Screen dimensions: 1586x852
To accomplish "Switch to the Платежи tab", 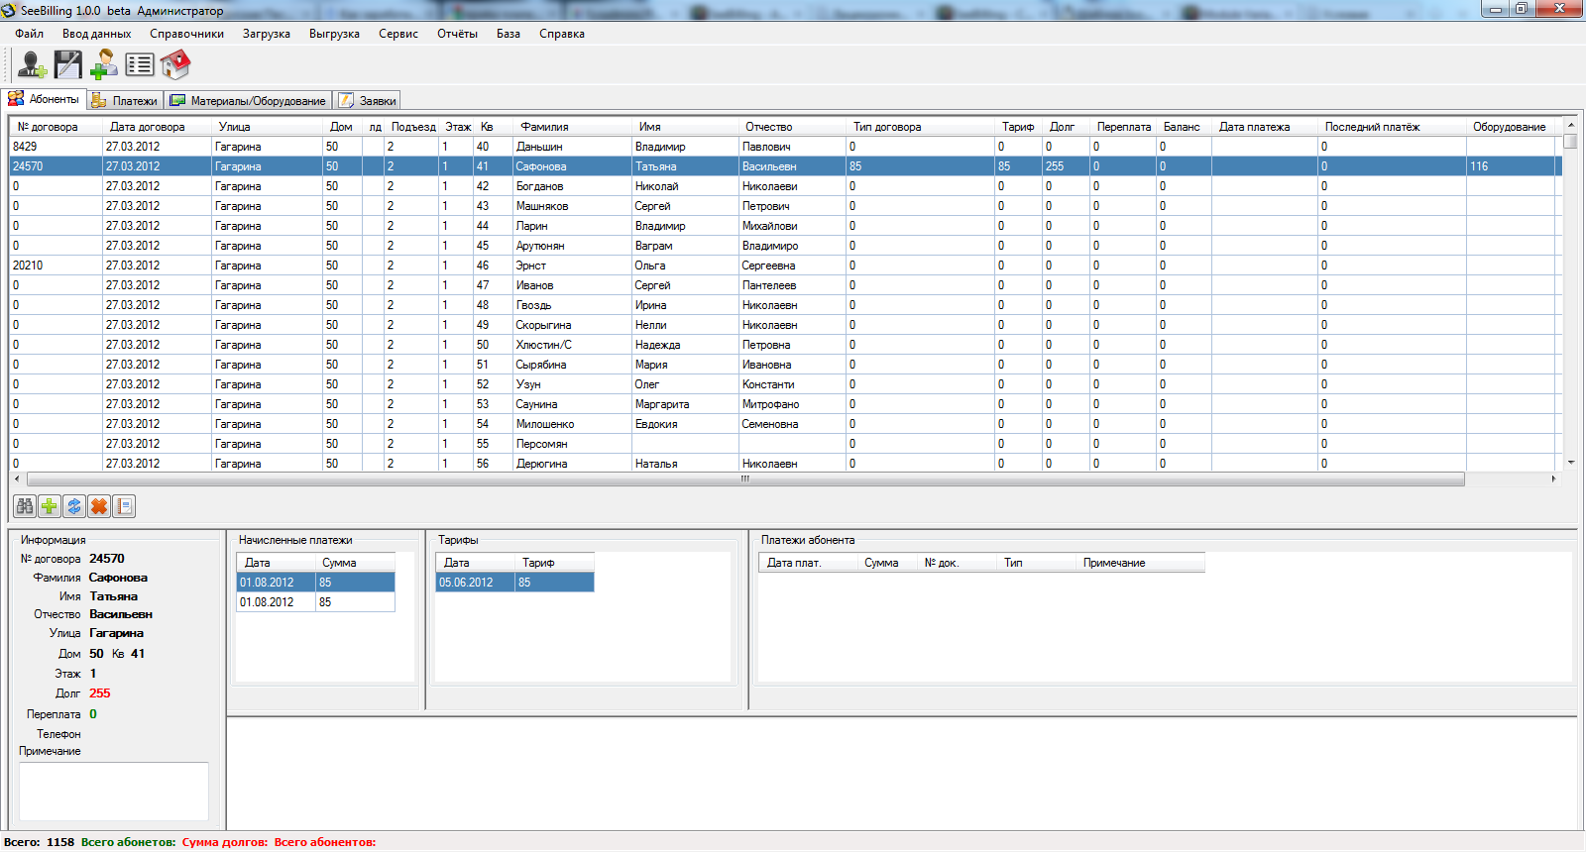I will click(125, 100).
